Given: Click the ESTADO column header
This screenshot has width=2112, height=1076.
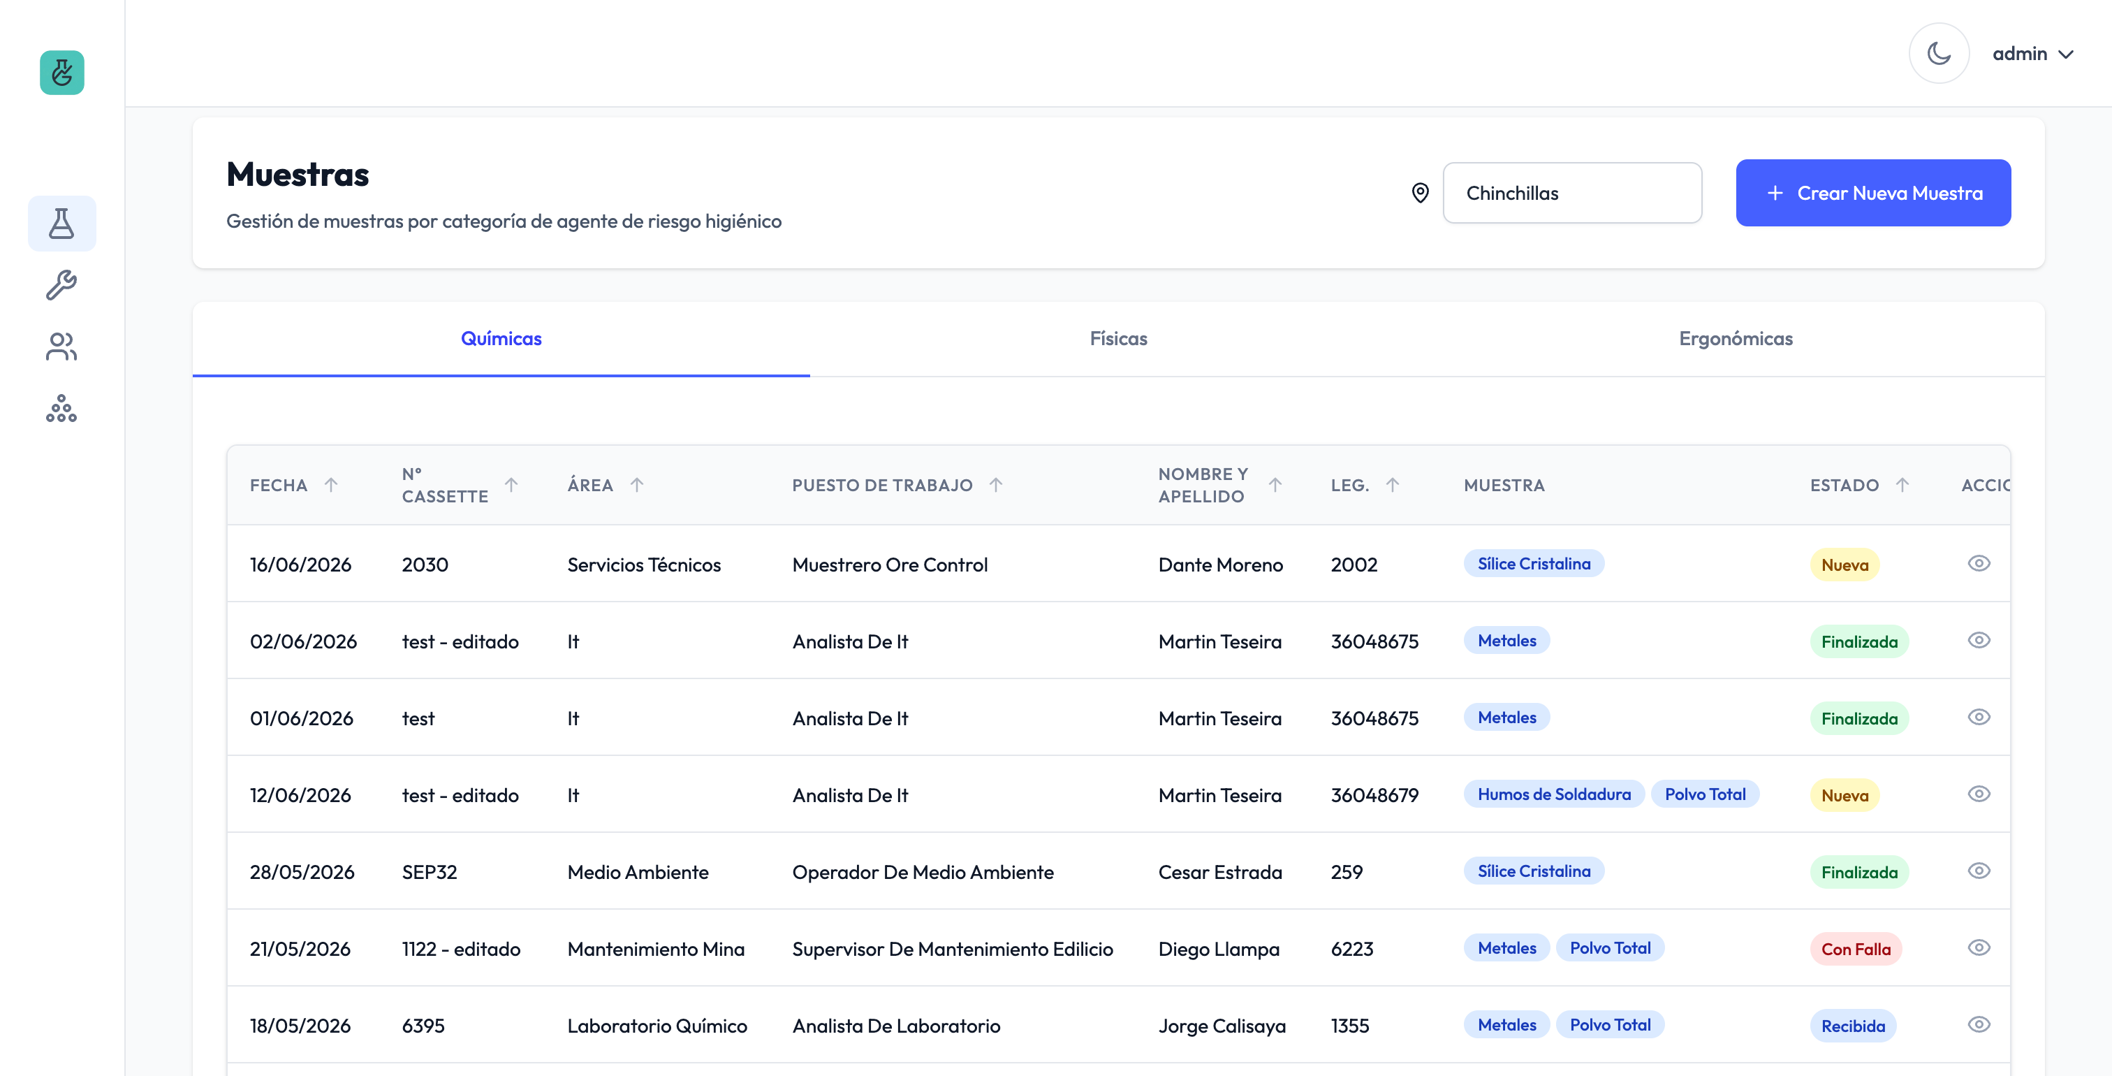Looking at the screenshot, I should click(1844, 486).
